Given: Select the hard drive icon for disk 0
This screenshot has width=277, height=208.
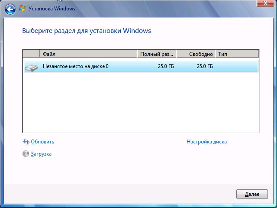Looking at the screenshot, I should pos(31,68).
